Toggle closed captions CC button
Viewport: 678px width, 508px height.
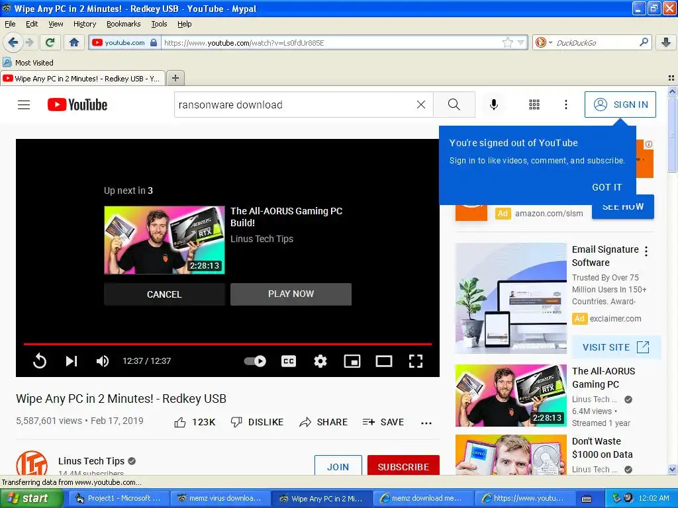point(289,360)
